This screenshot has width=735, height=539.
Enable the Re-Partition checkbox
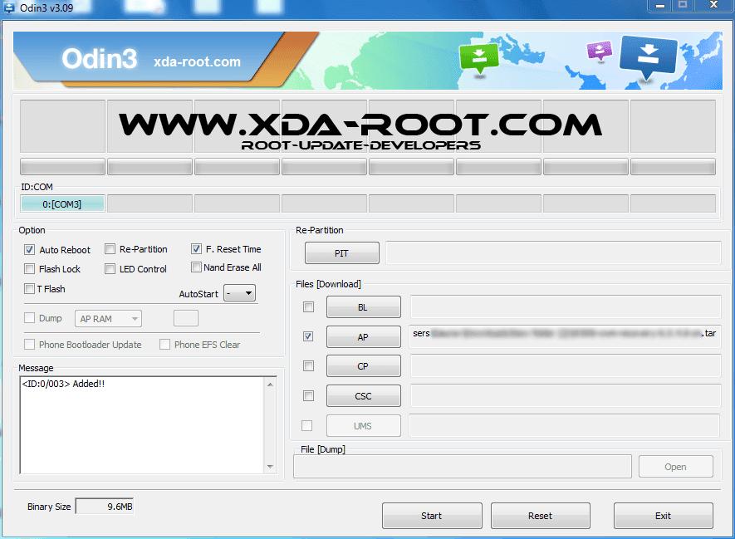[x=110, y=249]
